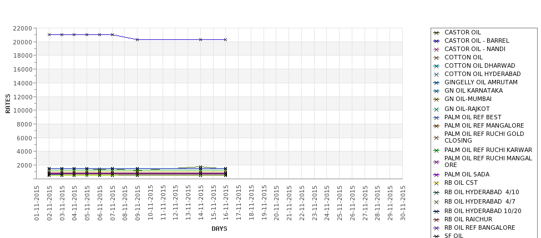Image resolution: width=541 pixels, height=238 pixels.
Task: Click the 05-11-2015 date label
Action: coord(87,203)
